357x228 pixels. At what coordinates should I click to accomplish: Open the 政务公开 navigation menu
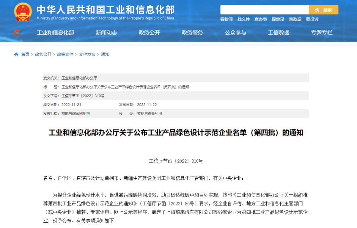(x=149, y=32)
